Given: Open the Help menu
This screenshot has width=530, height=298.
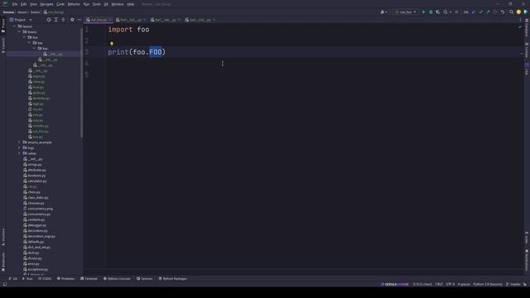Looking at the screenshot, I should point(131,4).
